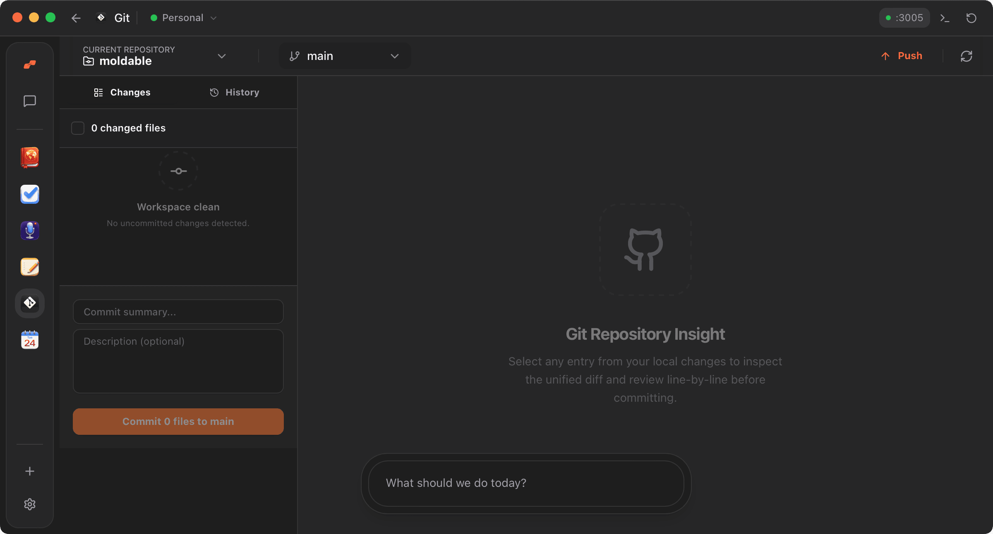Switch to the Changes tab
The width and height of the screenshot is (993, 534).
click(122, 92)
